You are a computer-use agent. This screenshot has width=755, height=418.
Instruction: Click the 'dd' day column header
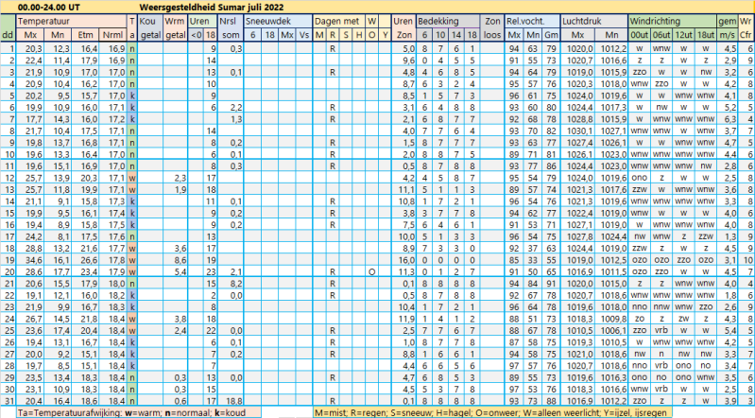[8, 35]
